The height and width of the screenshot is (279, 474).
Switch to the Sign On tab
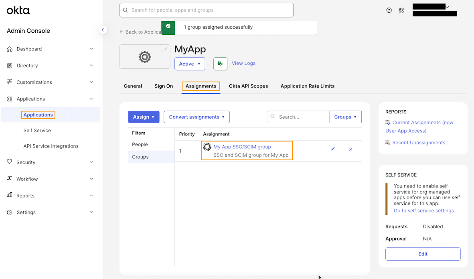click(164, 86)
